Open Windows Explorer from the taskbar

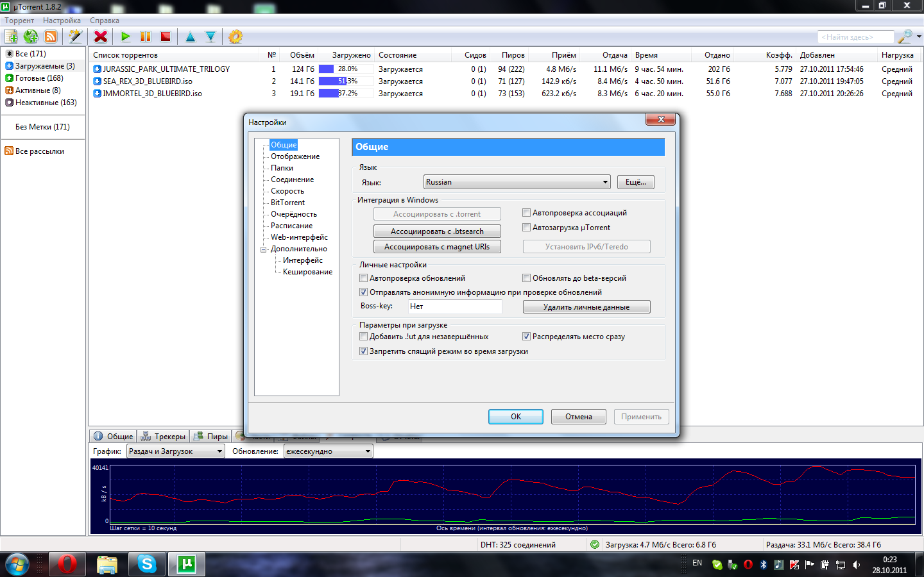click(x=107, y=564)
